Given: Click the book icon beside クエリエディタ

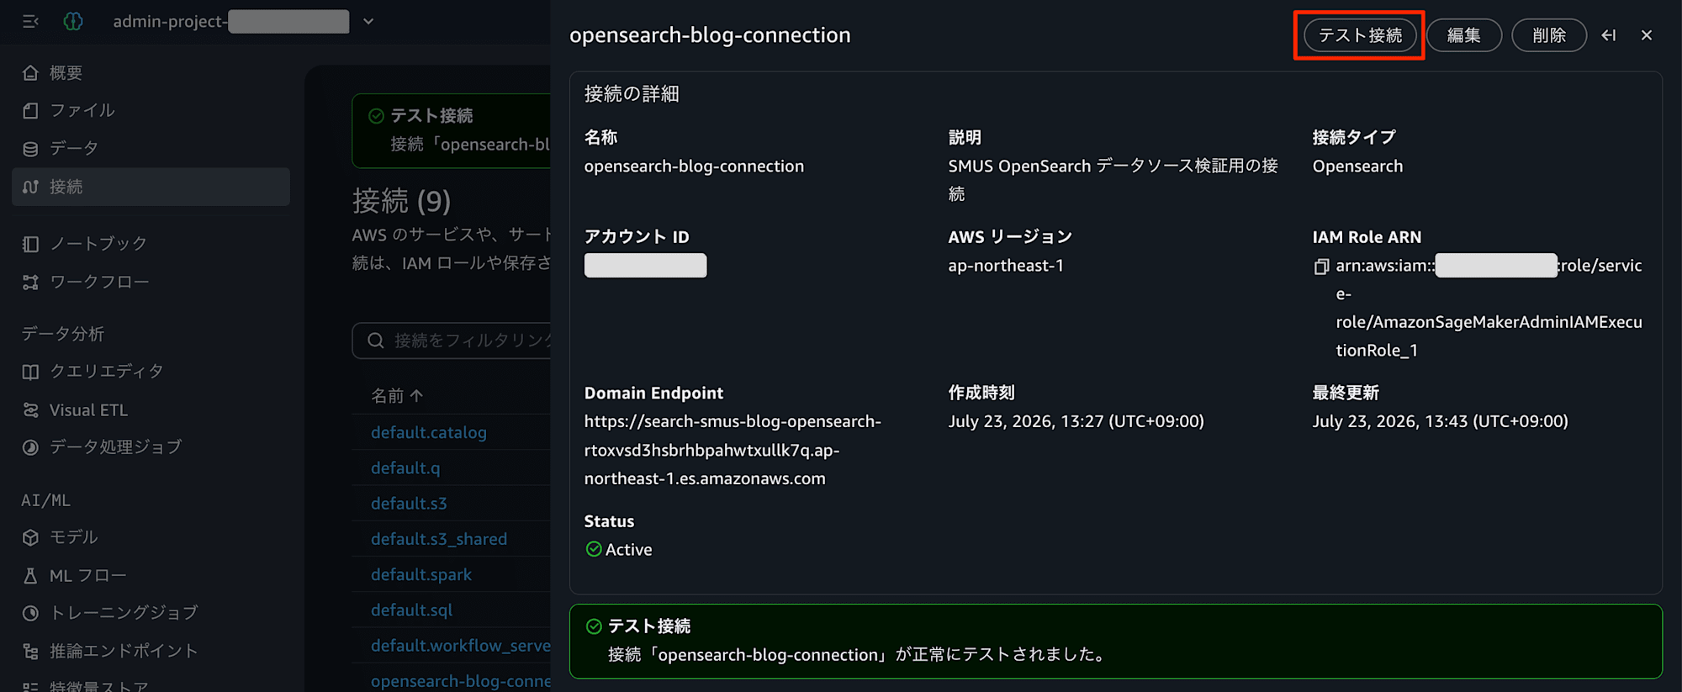Looking at the screenshot, I should 30,372.
